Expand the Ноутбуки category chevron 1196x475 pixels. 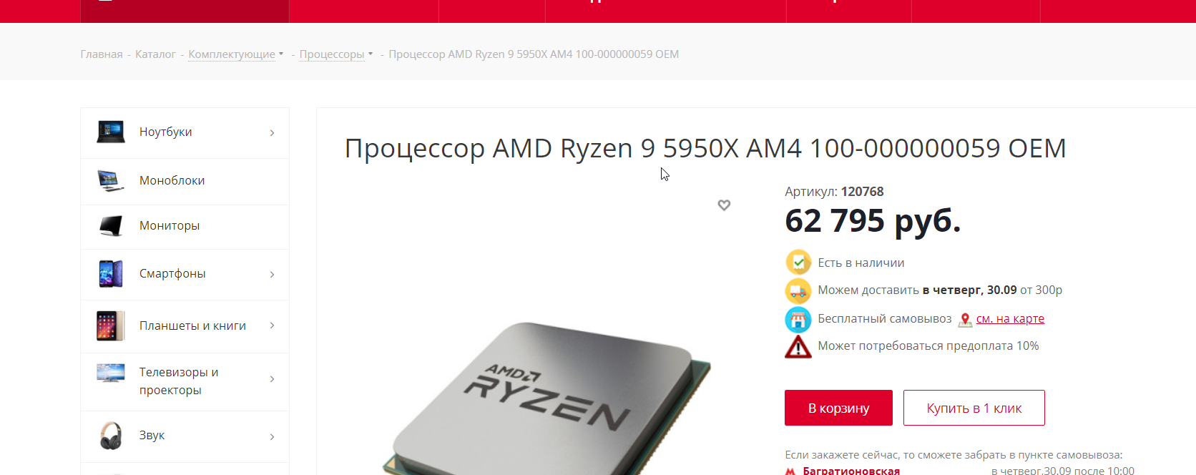click(x=273, y=133)
